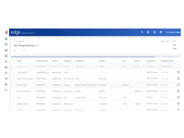This screenshot has width=184, height=138.
Task: Open the light bulb icon in sidebar
Action: pos(6,61)
